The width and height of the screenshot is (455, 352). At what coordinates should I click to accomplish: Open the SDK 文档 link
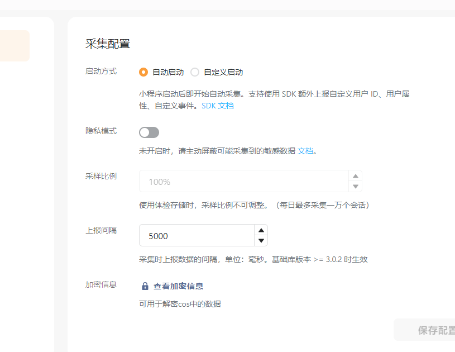(x=218, y=106)
